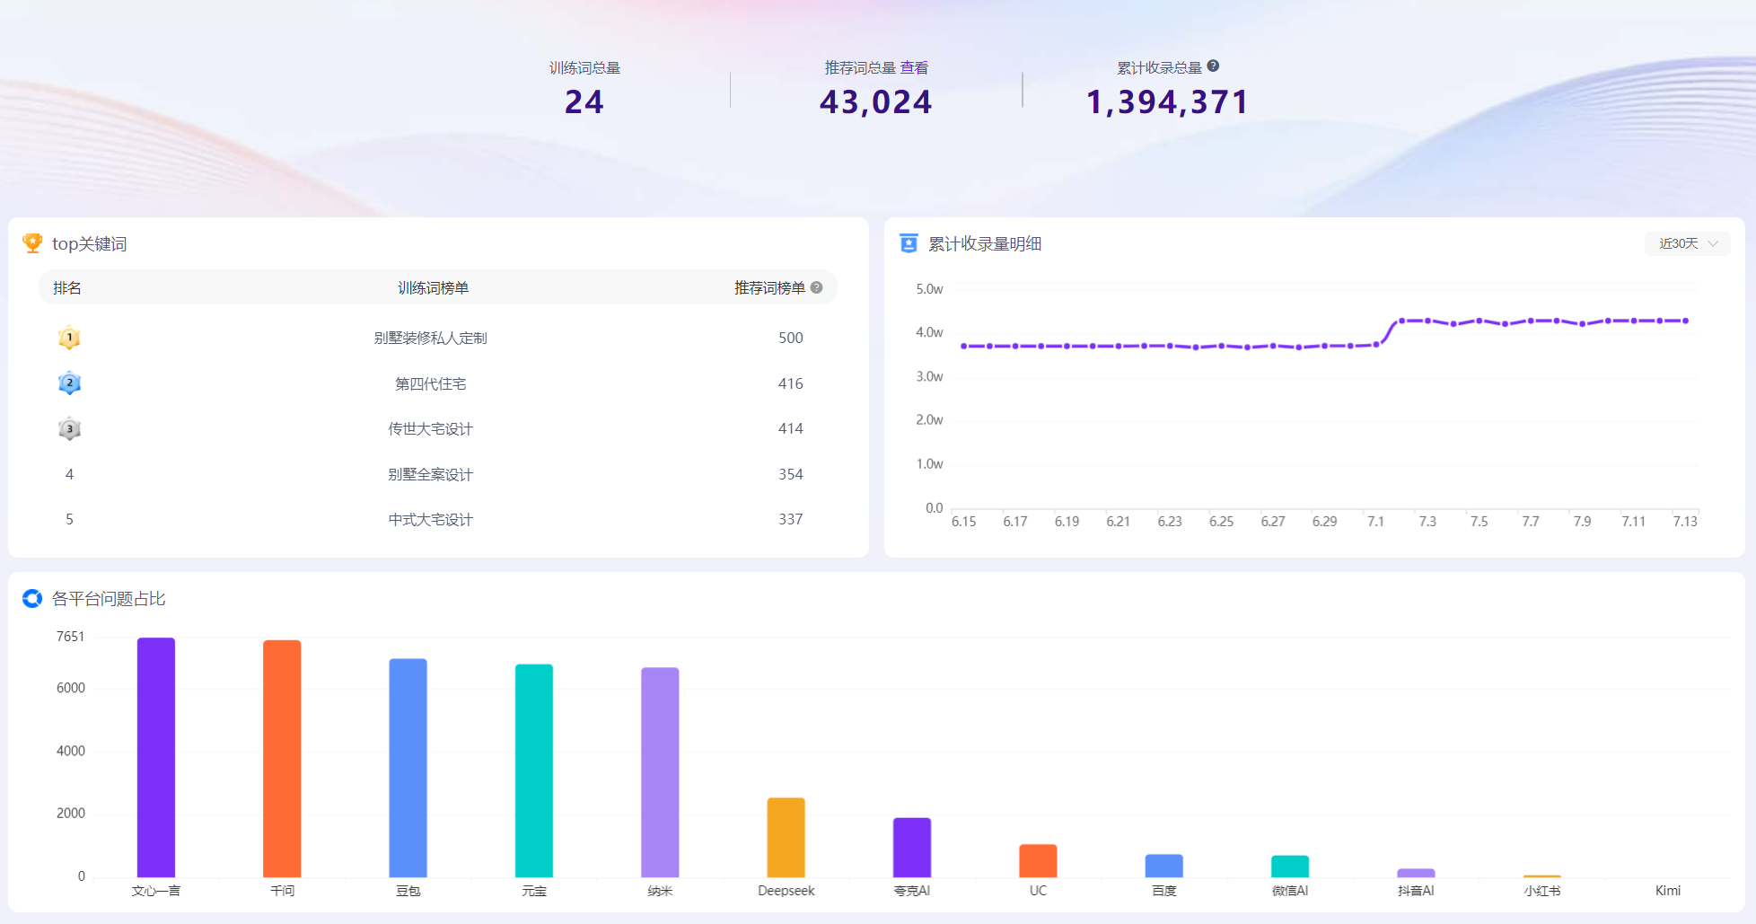This screenshot has width=1756, height=924.
Task: Click the 7.1 data point on line chart
Action: coord(1375,344)
